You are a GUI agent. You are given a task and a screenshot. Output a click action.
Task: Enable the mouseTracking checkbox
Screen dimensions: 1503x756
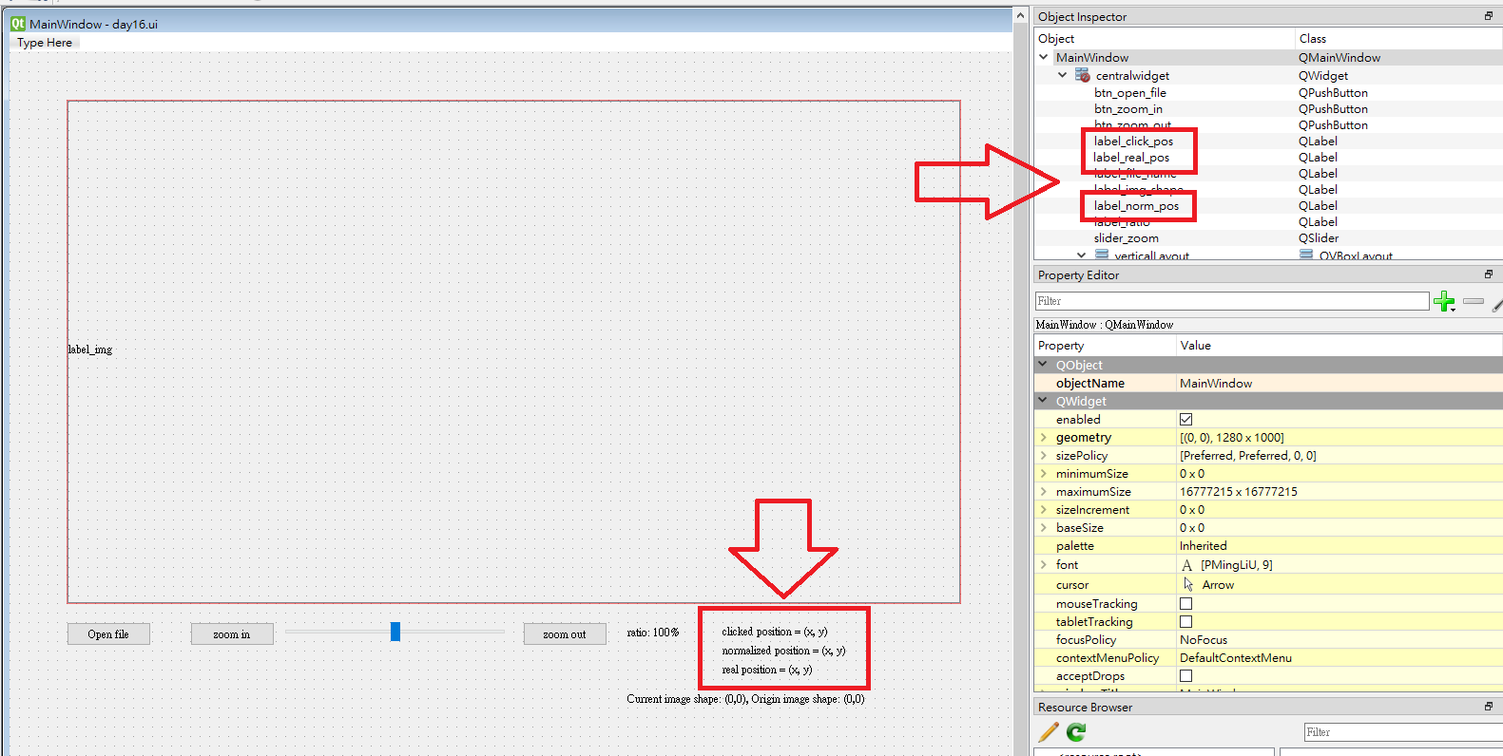pos(1185,603)
